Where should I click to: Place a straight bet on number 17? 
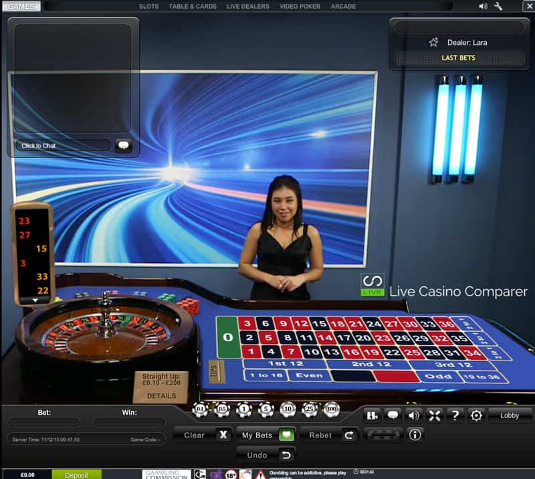(344, 338)
